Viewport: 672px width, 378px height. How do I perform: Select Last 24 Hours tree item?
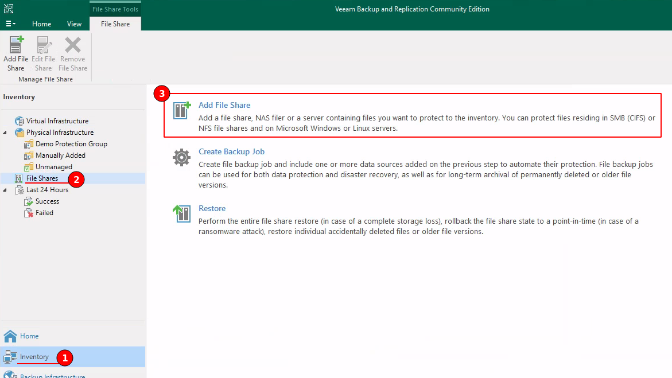(47, 190)
